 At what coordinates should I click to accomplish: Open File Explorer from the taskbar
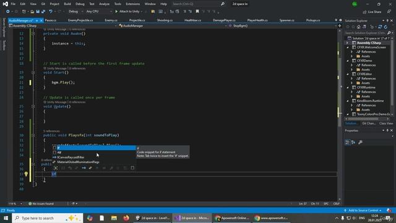coord(114,218)
